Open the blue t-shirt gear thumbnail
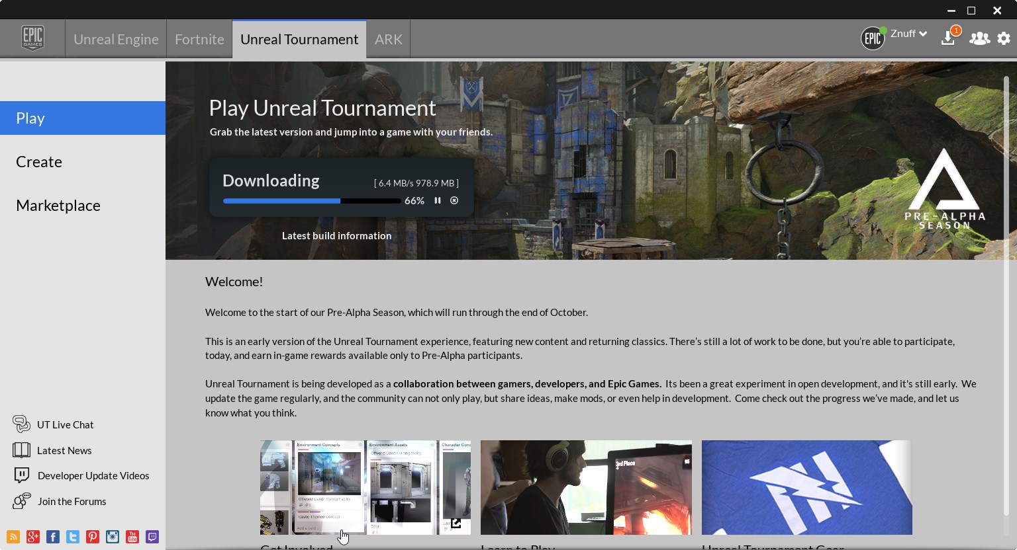Image resolution: width=1017 pixels, height=550 pixels. click(x=807, y=487)
